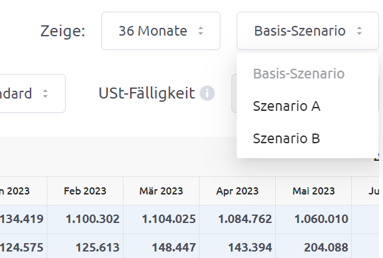Open the partially visible Standard dropdown
Screen dimensions: 383x258
33,93
